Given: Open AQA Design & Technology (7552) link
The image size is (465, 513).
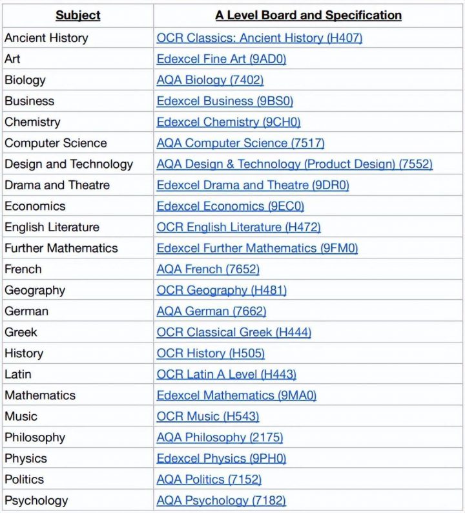Looking at the screenshot, I should click(x=294, y=164).
